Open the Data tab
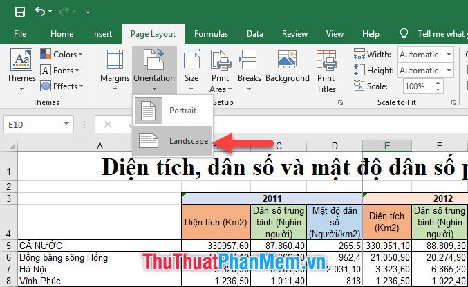The height and width of the screenshot is (287, 468). point(255,34)
